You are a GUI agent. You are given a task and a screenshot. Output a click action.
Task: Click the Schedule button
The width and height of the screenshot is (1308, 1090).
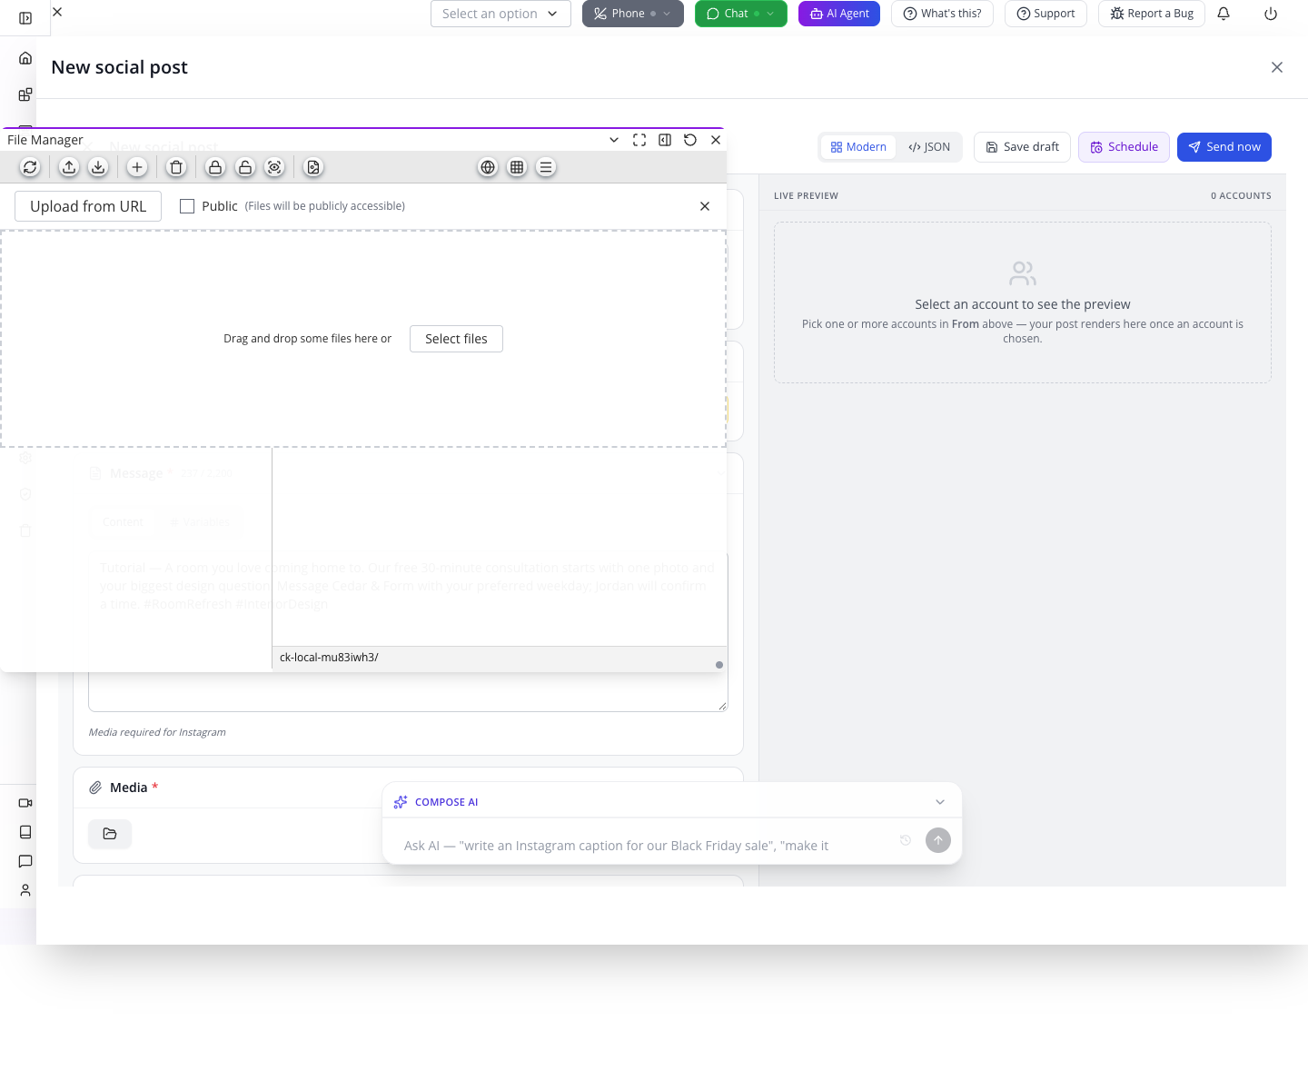1124,147
